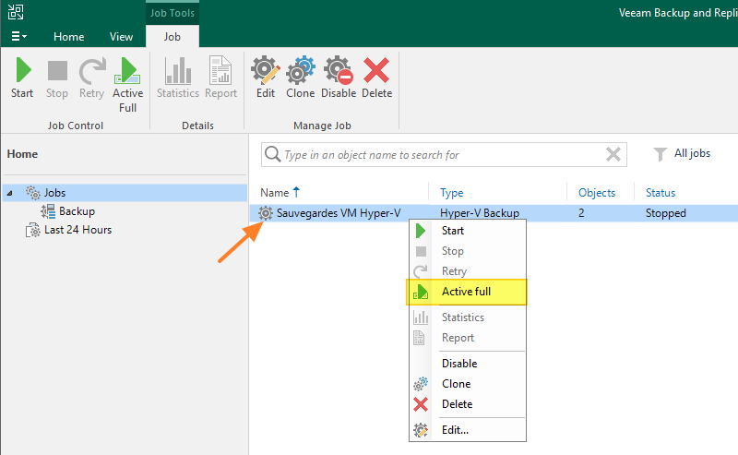
Task: Click the Edit job ribbon icon
Action: [266, 78]
